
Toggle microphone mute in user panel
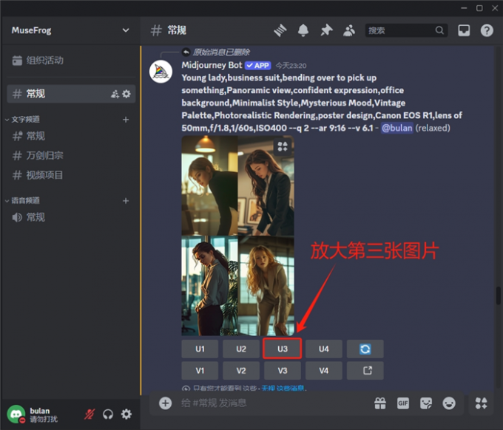click(90, 414)
